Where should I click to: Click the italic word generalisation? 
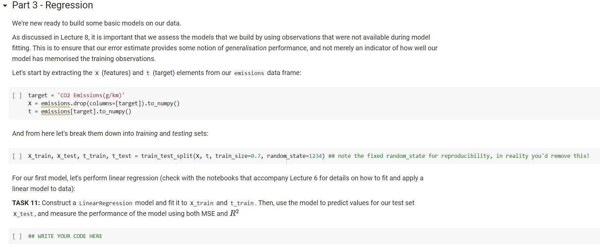(x=246, y=48)
